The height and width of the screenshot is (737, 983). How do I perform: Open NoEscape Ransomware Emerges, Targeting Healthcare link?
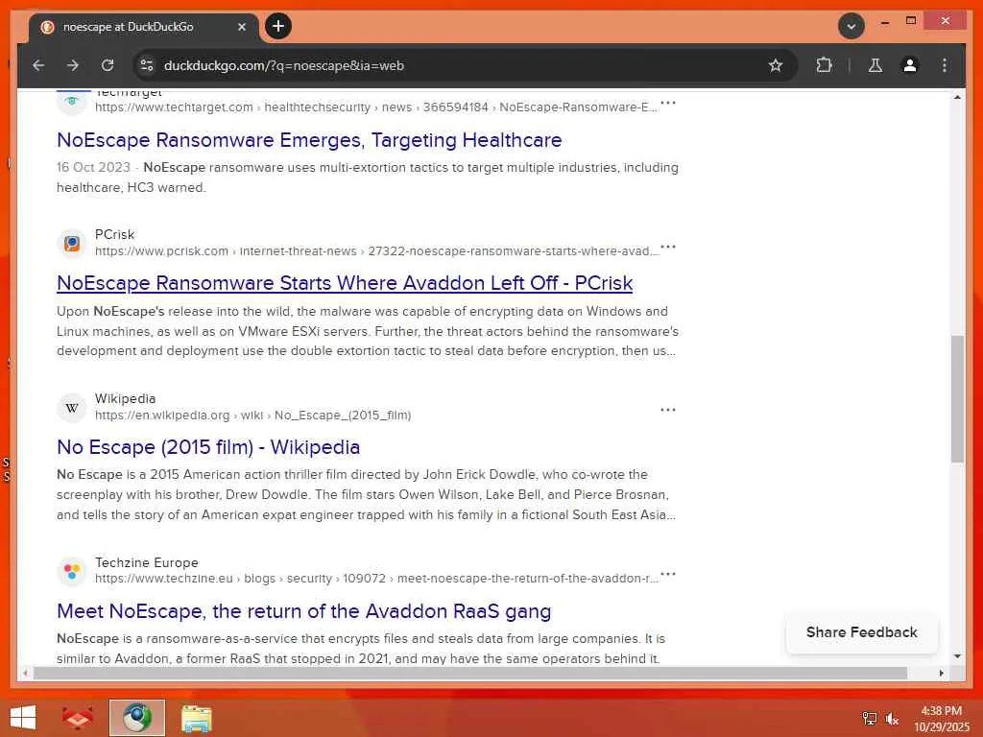[x=309, y=140]
